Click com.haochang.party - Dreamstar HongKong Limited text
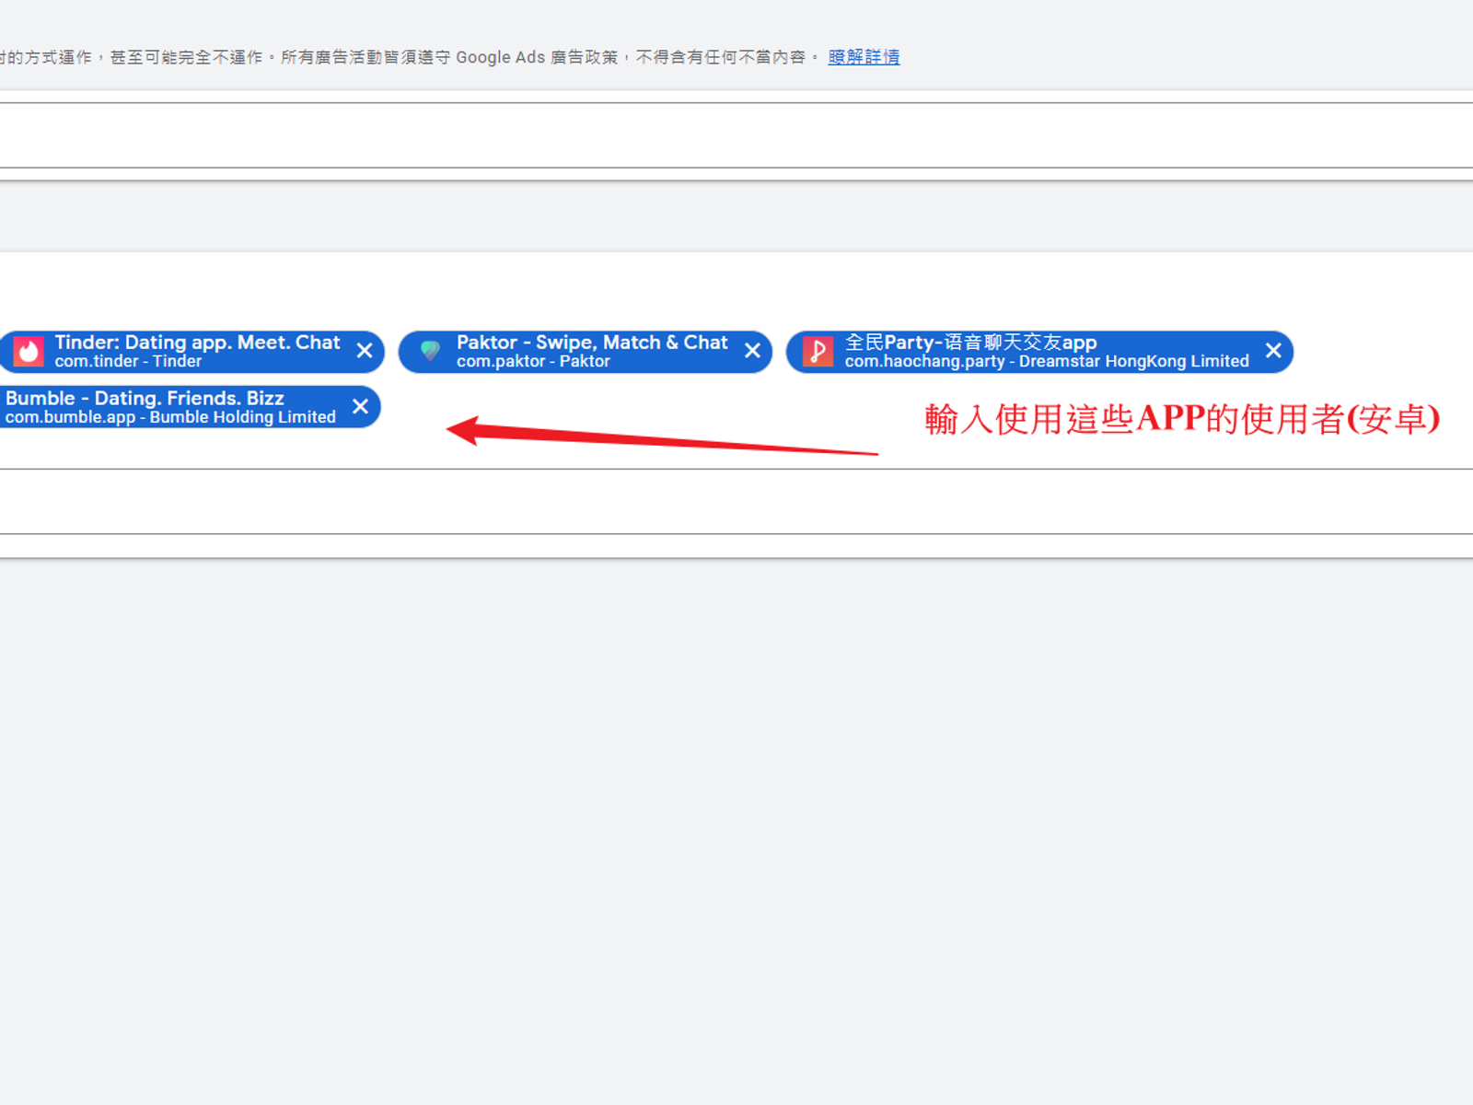 pos(1047,362)
